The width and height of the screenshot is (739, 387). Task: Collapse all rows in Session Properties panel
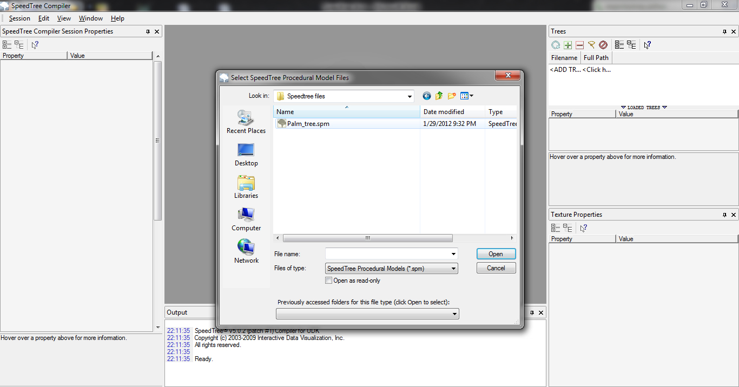pos(19,45)
